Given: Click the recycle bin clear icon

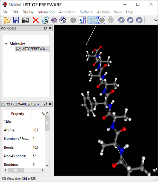Looking at the screenshot, I should coord(45,20).
